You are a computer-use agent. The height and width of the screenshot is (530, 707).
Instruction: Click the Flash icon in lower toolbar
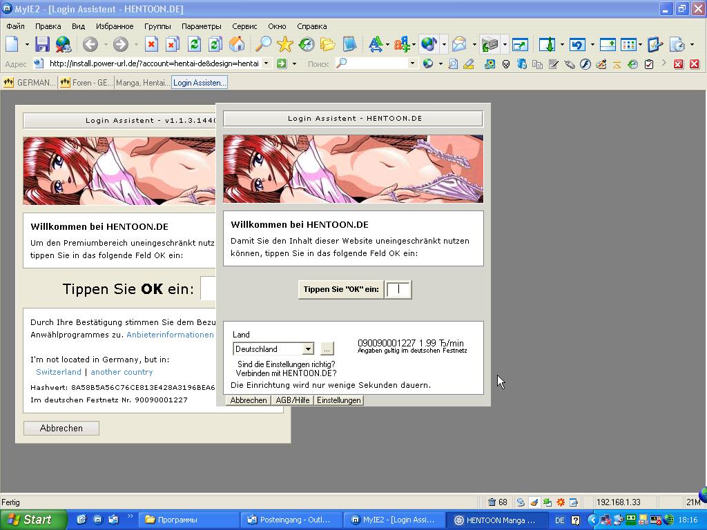click(x=585, y=64)
